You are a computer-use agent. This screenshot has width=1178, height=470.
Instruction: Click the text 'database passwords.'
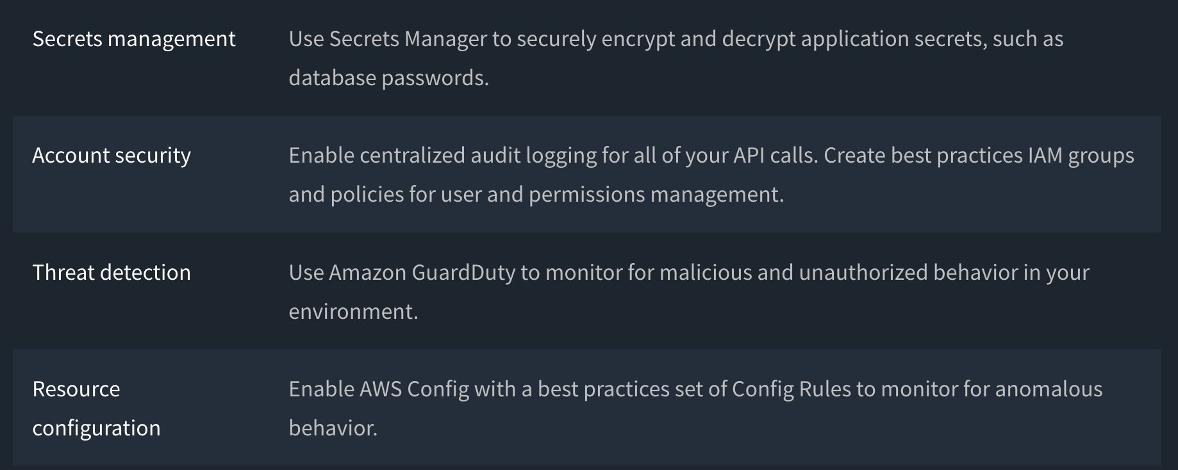[x=389, y=77]
